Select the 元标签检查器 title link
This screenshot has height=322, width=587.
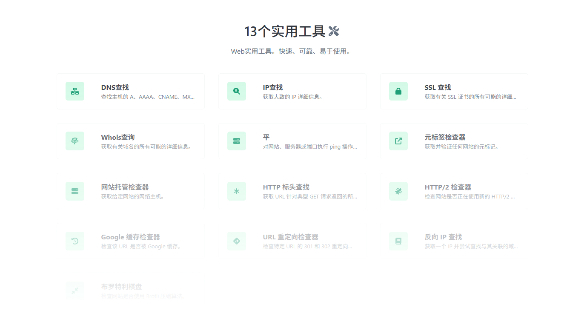[445, 137]
